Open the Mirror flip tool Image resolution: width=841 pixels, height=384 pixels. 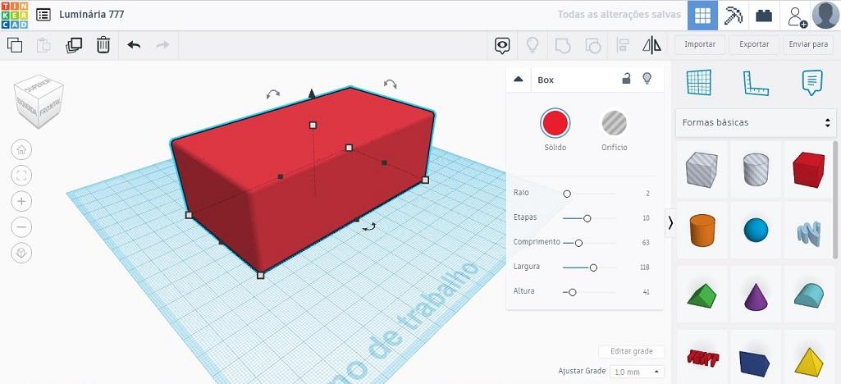tap(651, 45)
